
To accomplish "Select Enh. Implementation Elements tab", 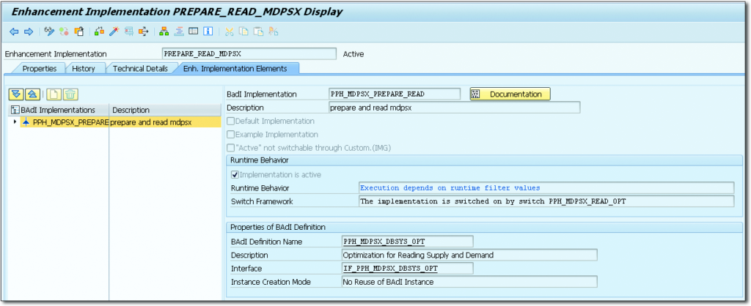I will coord(235,68).
